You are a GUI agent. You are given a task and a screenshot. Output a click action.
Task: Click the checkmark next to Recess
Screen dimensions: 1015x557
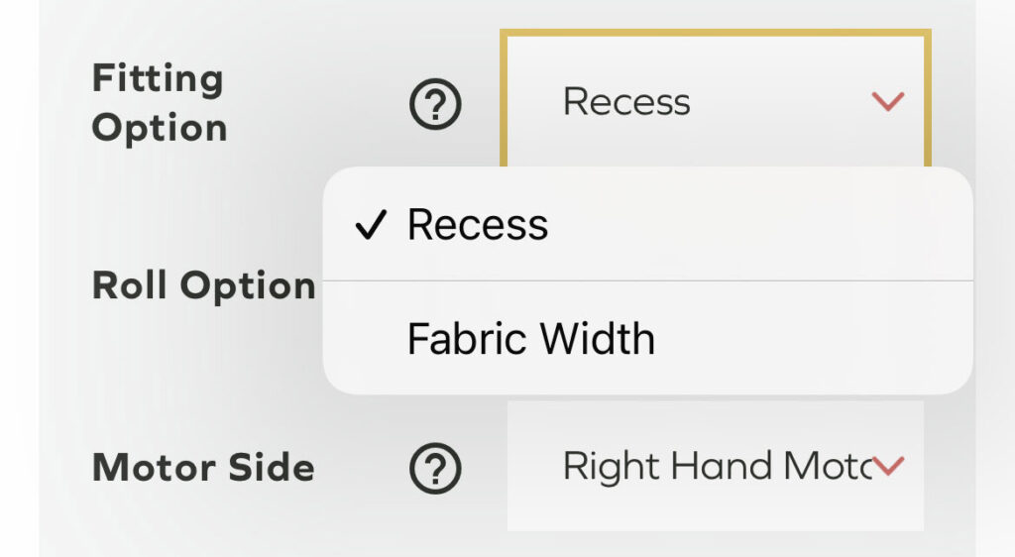pos(370,226)
